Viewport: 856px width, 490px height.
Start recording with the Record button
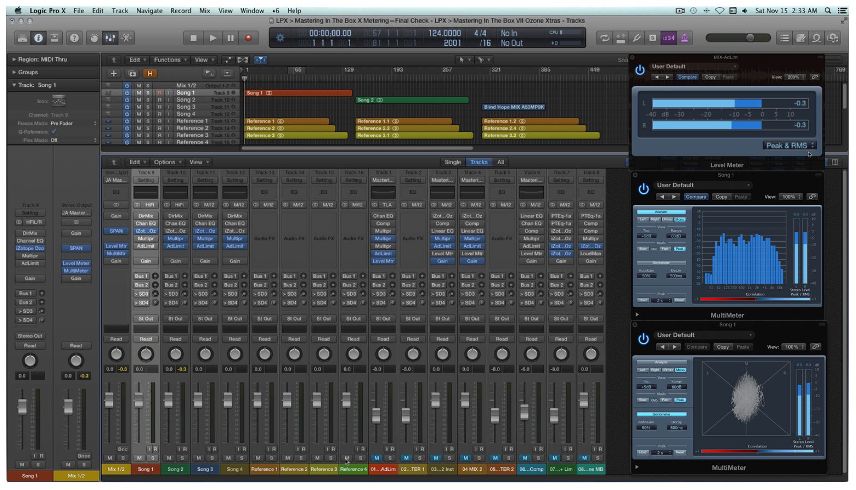[x=248, y=38]
